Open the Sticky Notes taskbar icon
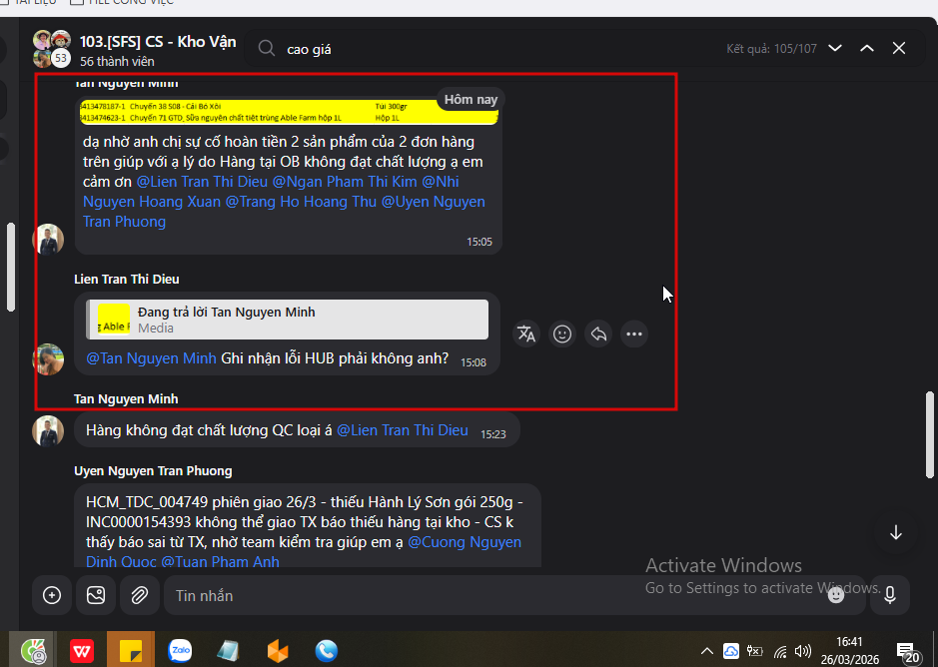Image resolution: width=938 pixels, height=667 pixels. click(131, 650)
